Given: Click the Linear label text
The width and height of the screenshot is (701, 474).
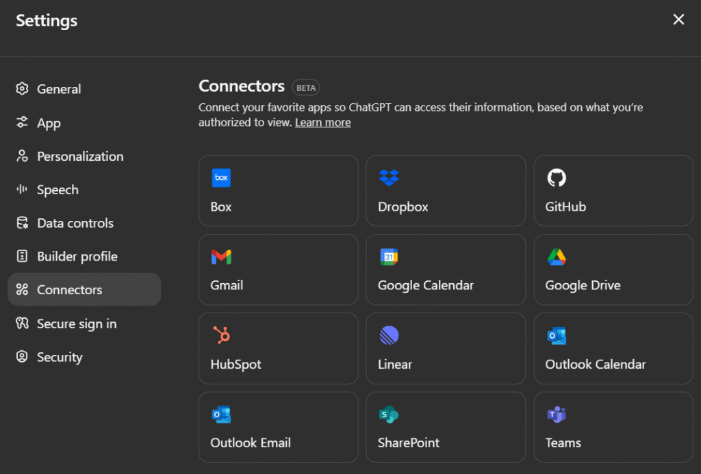Looking at the screenshot, I should 395,365.
